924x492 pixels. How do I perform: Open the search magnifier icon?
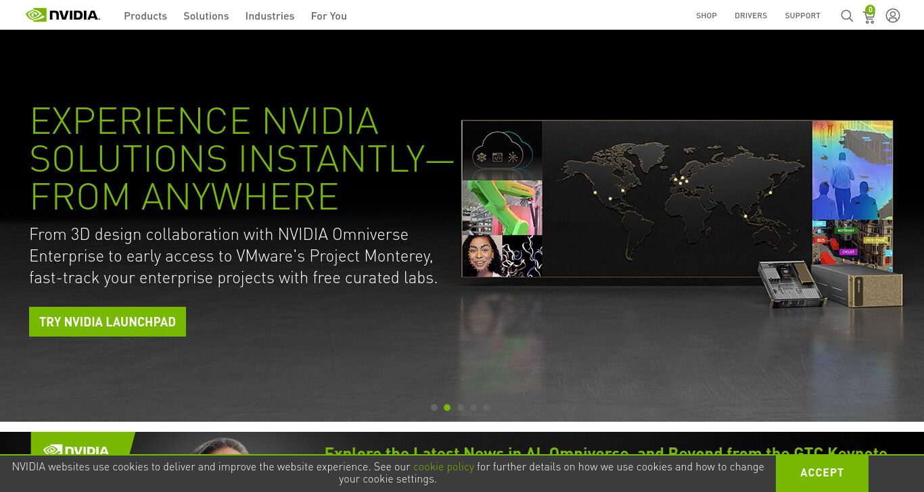click(847, 16)
